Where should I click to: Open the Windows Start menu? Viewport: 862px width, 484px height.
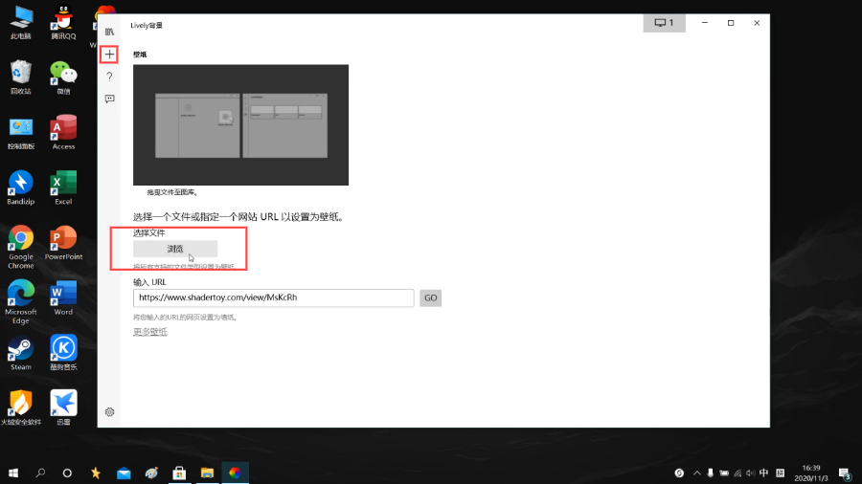click(x=13, y=473)
